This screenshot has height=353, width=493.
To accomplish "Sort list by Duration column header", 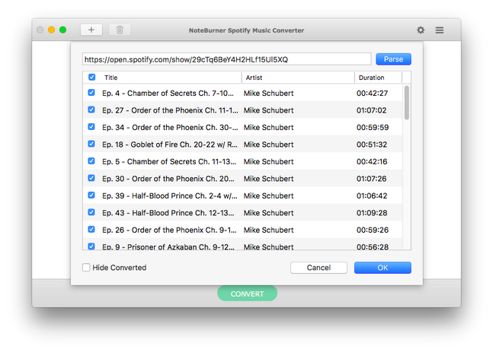I will coord(377,78).
